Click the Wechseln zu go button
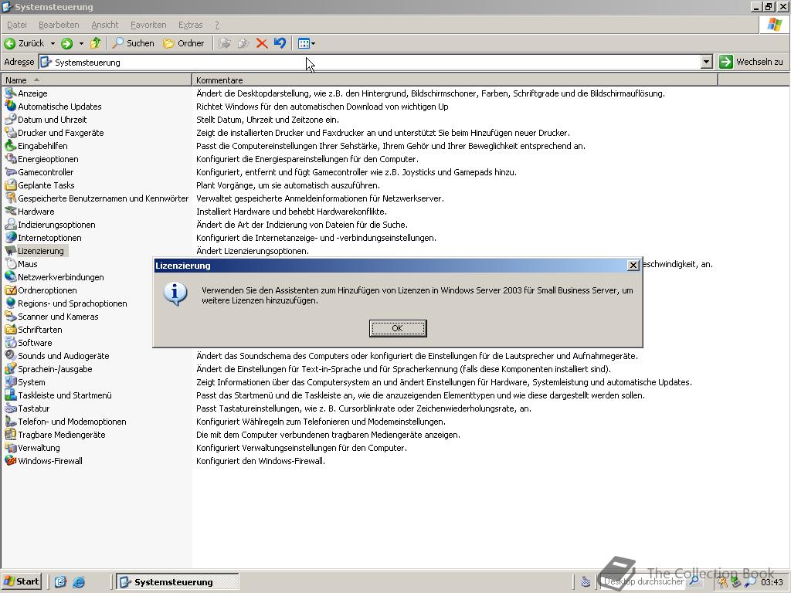This screenshot has width=791, height=593. pos(751,62)
